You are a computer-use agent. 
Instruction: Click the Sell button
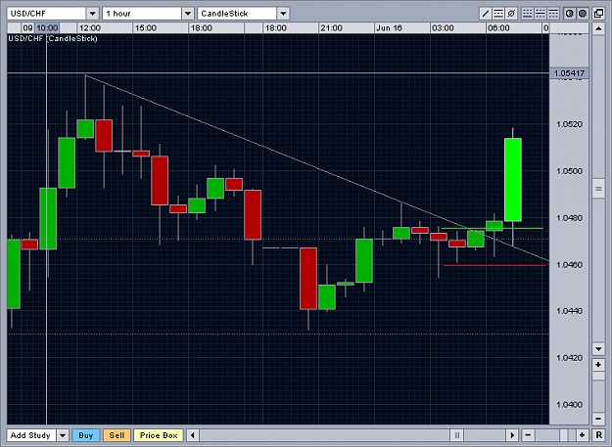[x=117, y=435]
